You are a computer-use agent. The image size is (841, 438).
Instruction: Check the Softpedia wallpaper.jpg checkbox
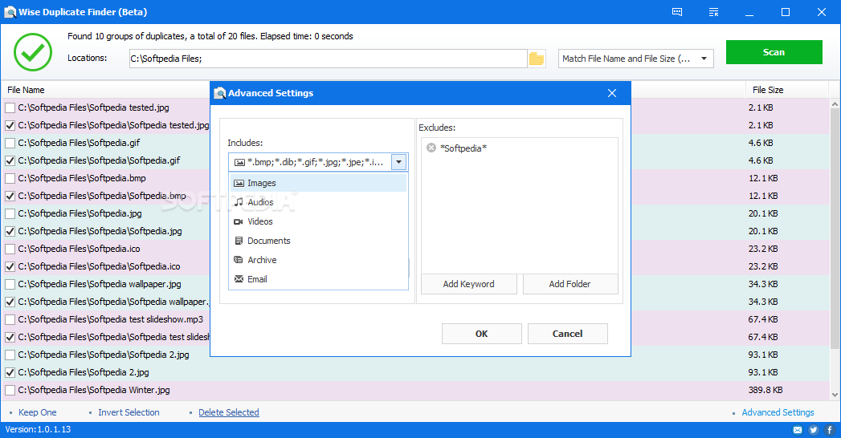(10, 284)
